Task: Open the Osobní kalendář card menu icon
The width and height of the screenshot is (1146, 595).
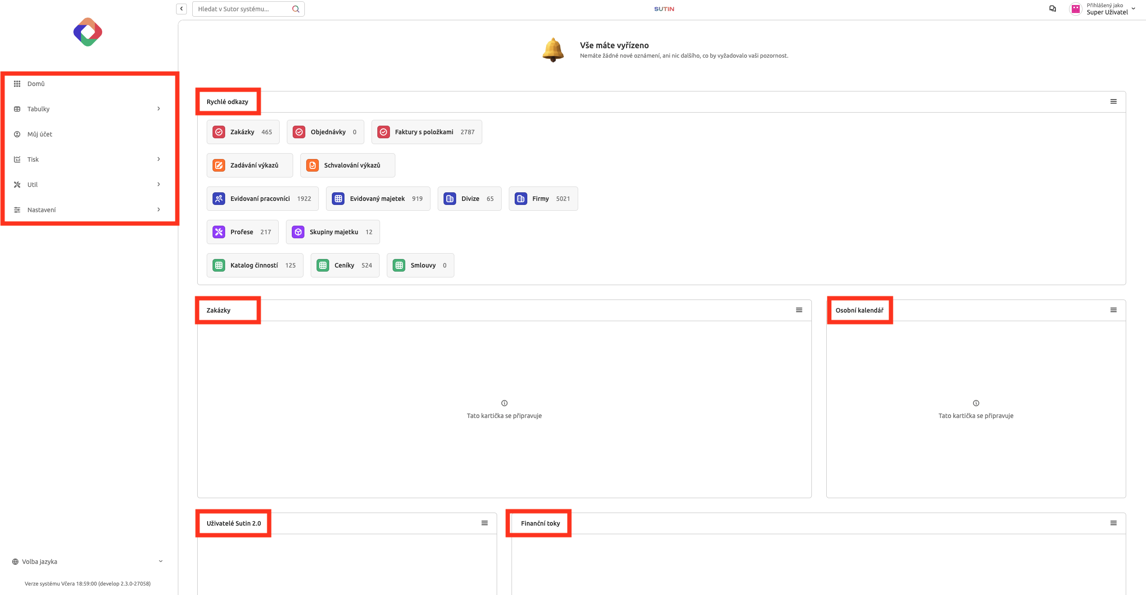Action: (x=1113, y=310)
